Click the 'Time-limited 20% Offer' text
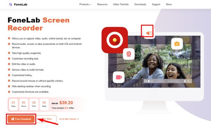Viewport: 211px width, 130px height. (63, 108)
